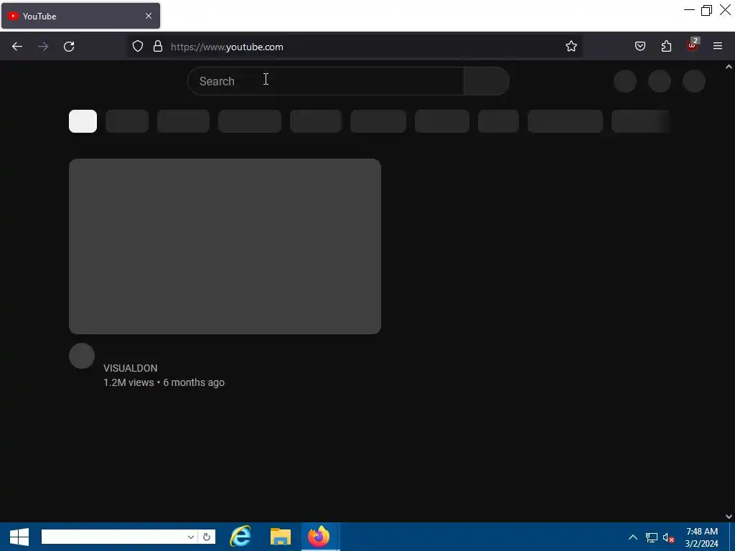Click taskbar address refresh button
The height and width of the screenshot is (551, 735).
[x=207, y=537]
